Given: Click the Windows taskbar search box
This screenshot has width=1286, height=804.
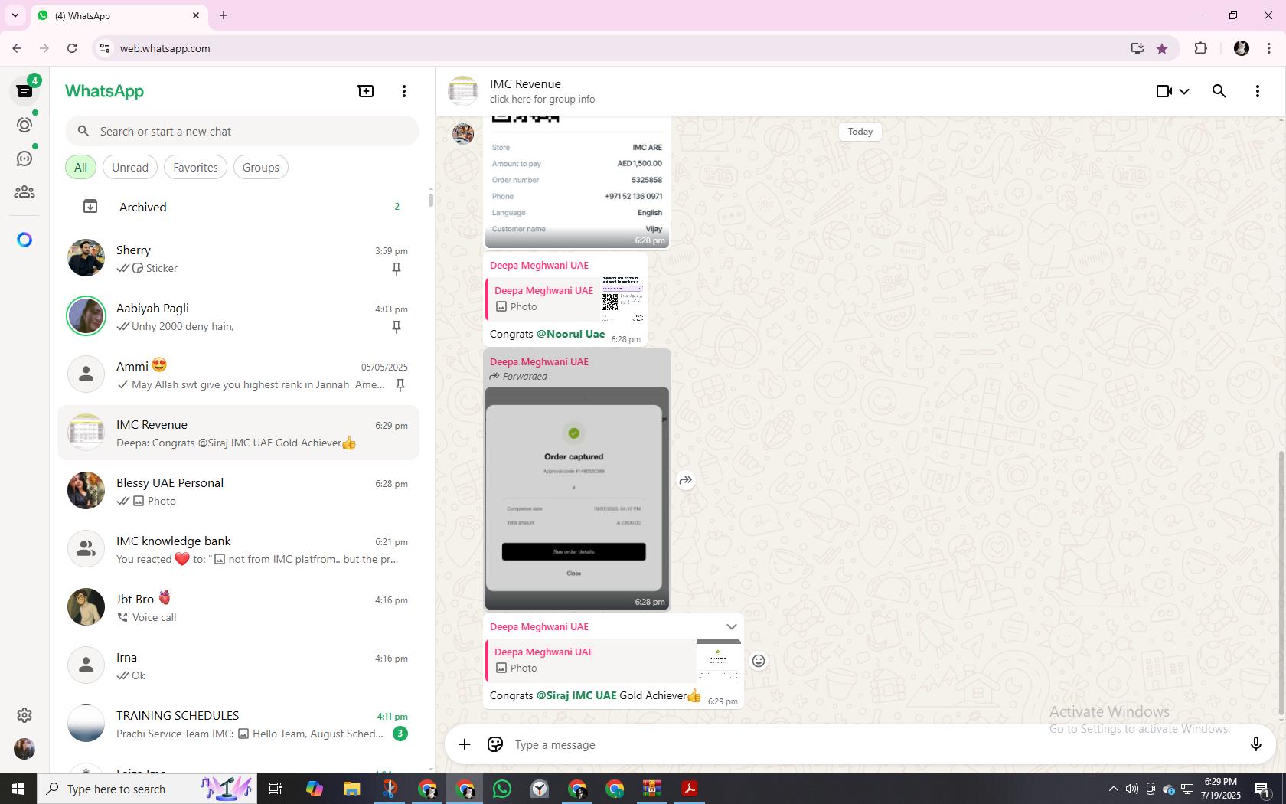Looking at the screenshot, I should pos(145,789).
